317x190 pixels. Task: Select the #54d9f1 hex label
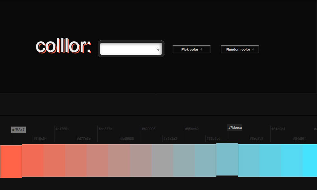tap(300, 139)
